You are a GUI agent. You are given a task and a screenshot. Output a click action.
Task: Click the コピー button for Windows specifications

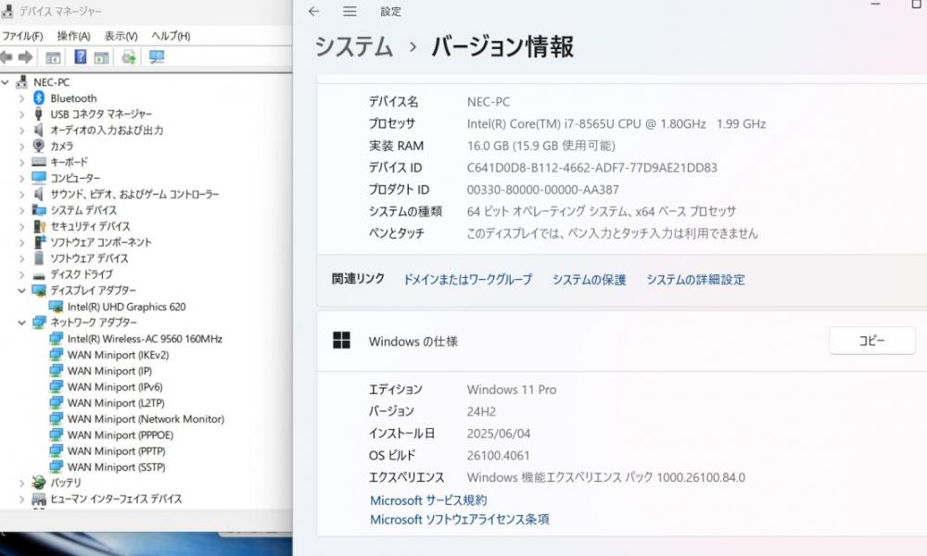(872, 341)
